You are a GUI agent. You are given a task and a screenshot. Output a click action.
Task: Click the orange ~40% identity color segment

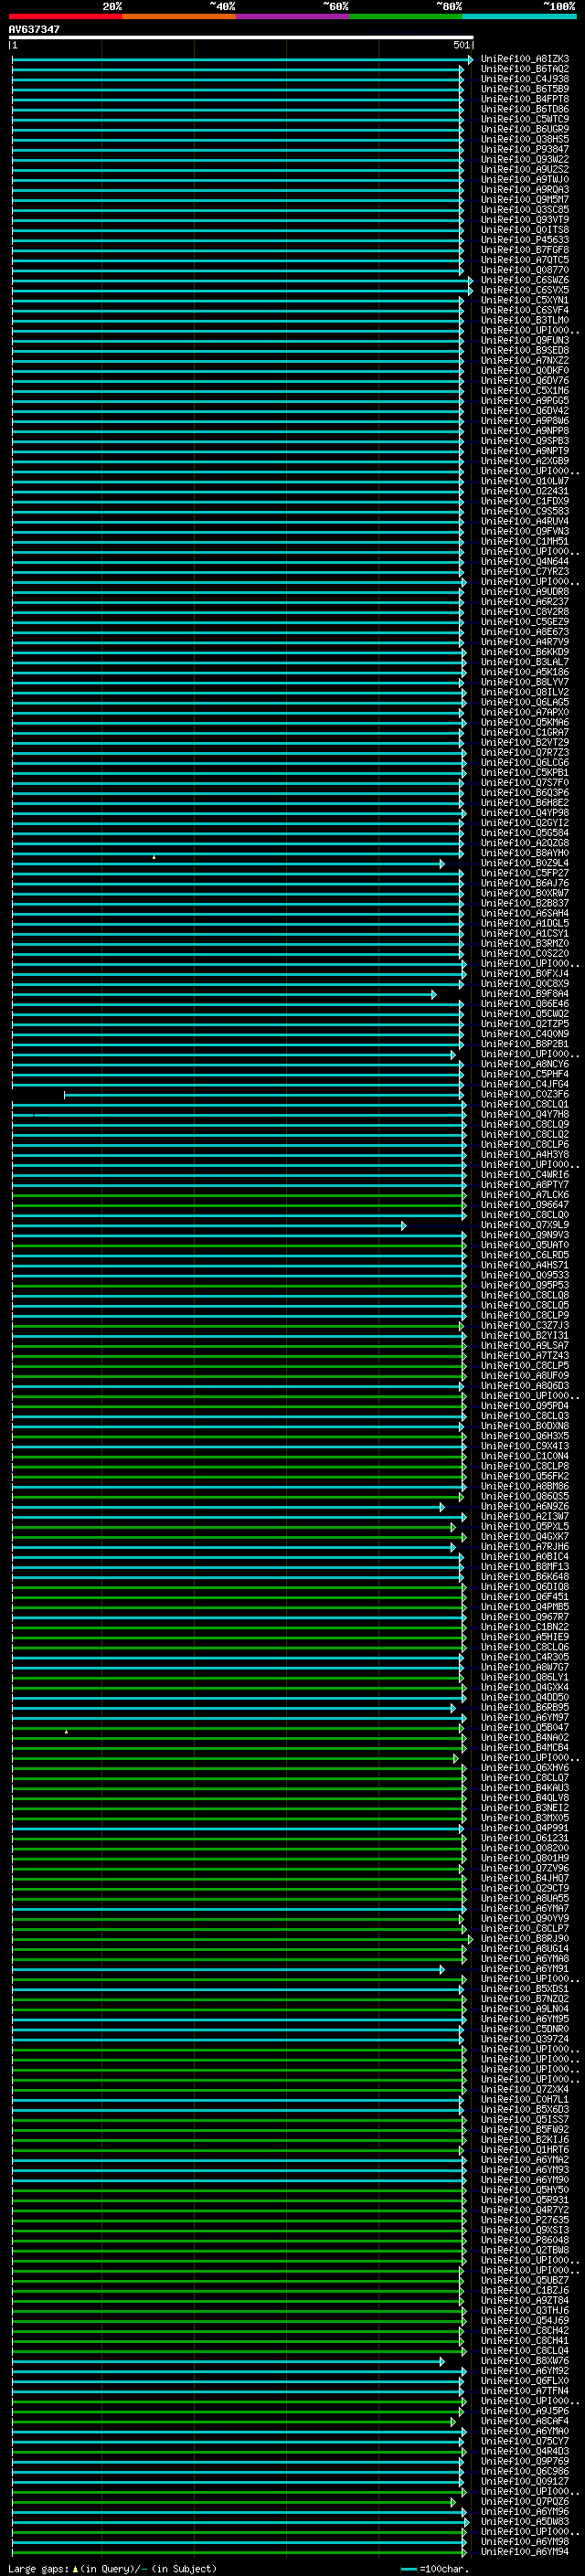(179, 16)
